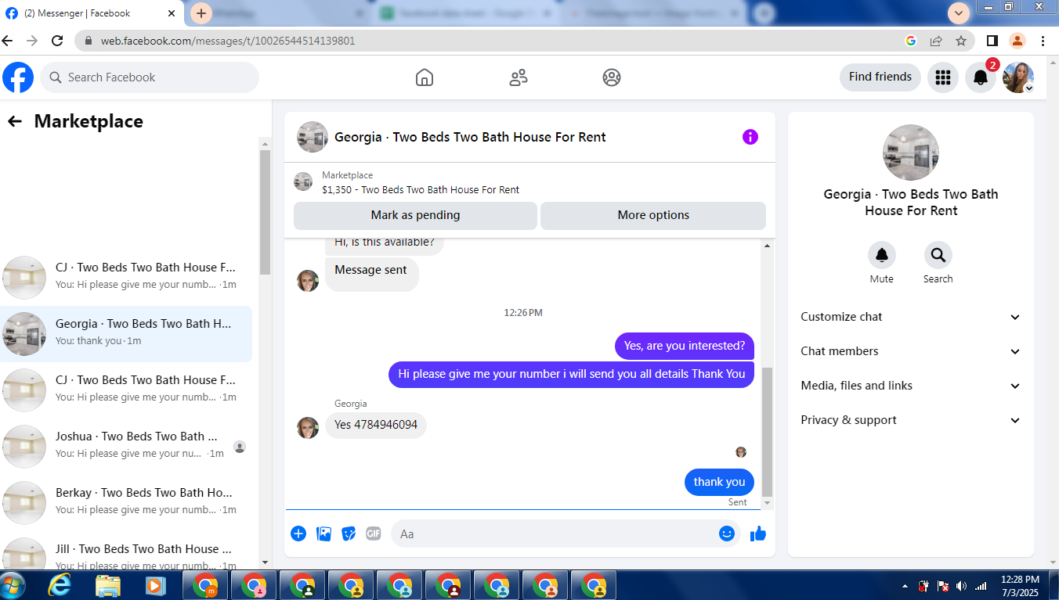Click the scroll-down arrow in message thread
Viewport: 1059px width, 600px height.
click(x=767, y=503)
